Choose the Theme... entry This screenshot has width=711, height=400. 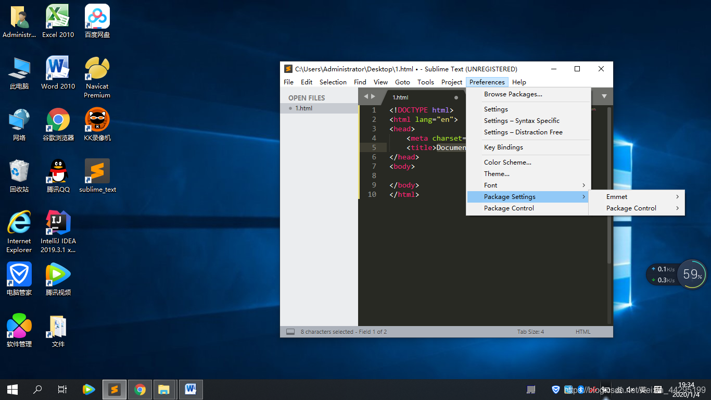[x=528, y=174]
